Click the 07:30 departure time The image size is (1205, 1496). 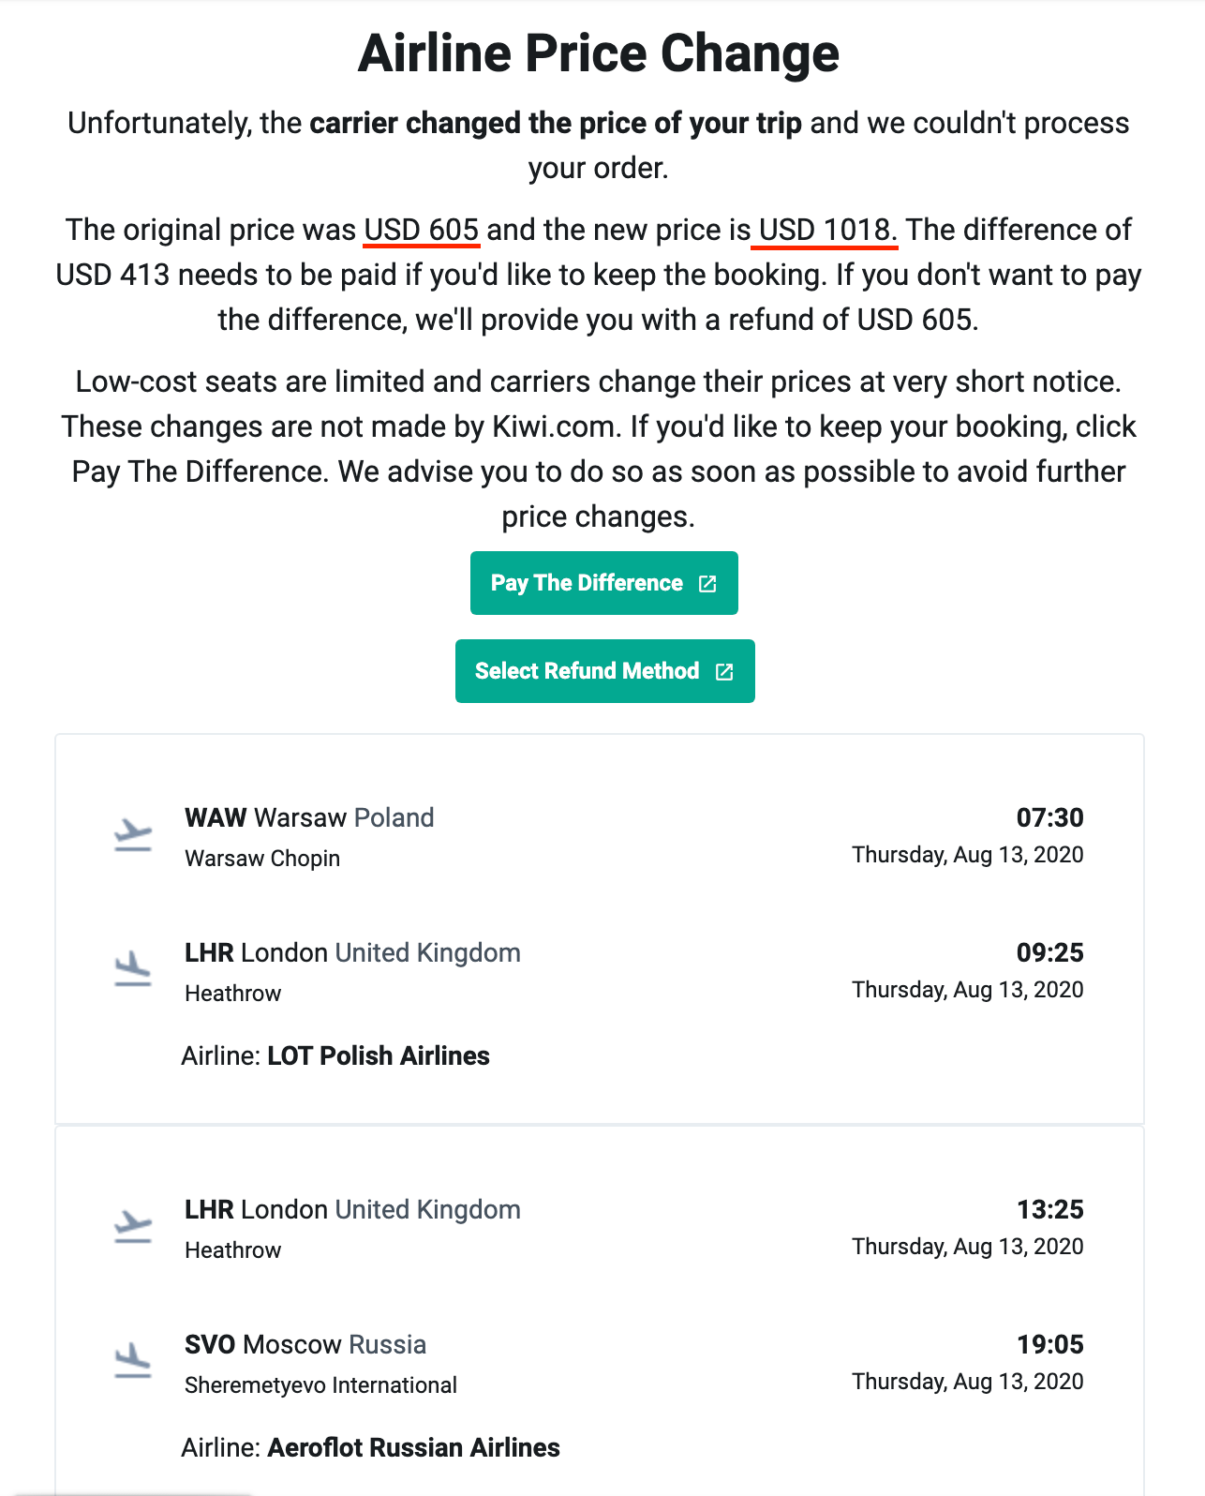[1049, 817]
